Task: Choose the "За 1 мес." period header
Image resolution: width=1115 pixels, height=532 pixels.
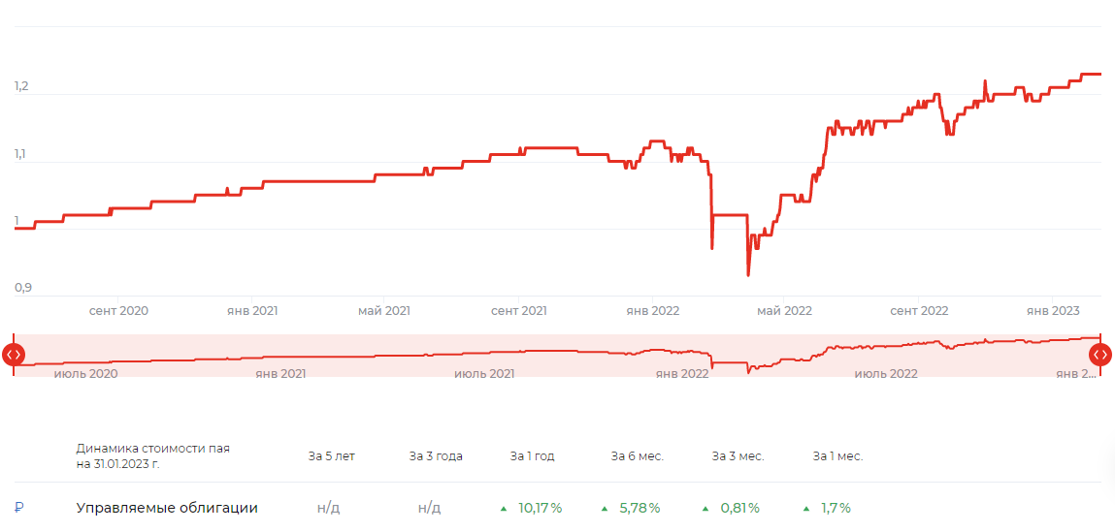Action: [837, 456]
